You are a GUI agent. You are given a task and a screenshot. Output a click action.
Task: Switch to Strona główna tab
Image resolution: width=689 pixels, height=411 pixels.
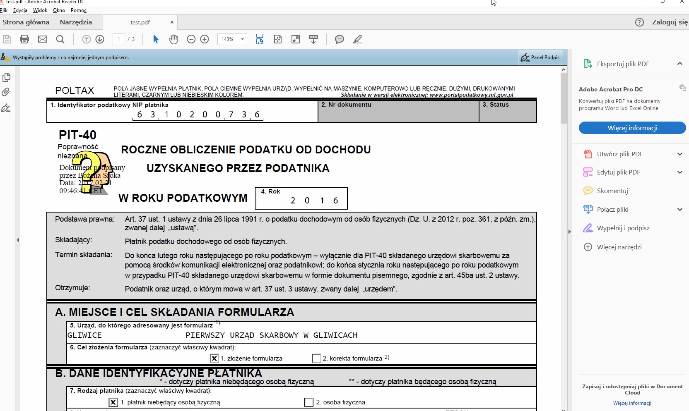(26, 22)
